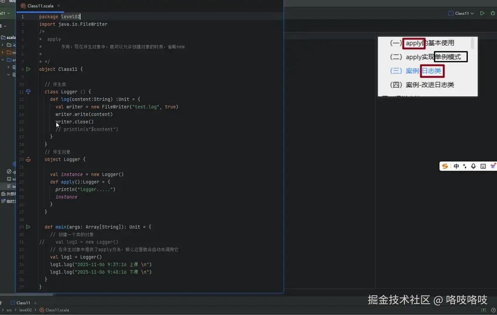Click blue outline item (三) 案例-日志类
Screen dimensions: 497x315
(x=415, y=71)
